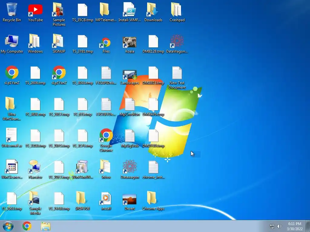
Task: Launch Chrome from the taskbar
Action: pos(27,226)
